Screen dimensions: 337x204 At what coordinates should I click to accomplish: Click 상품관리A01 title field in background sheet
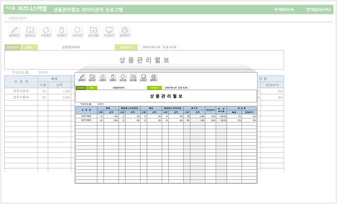[x=71, y=47]
